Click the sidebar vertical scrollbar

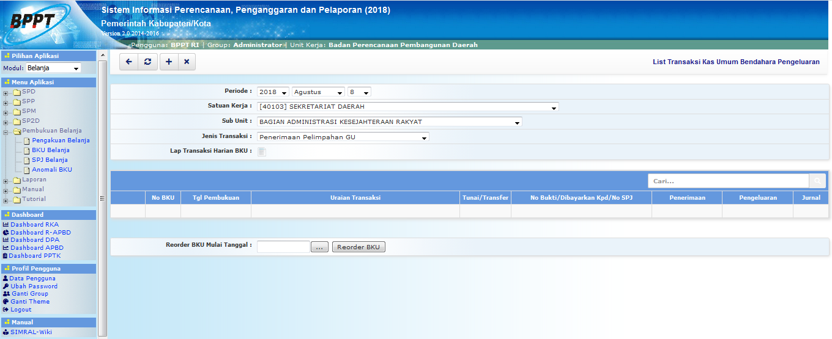102,197
